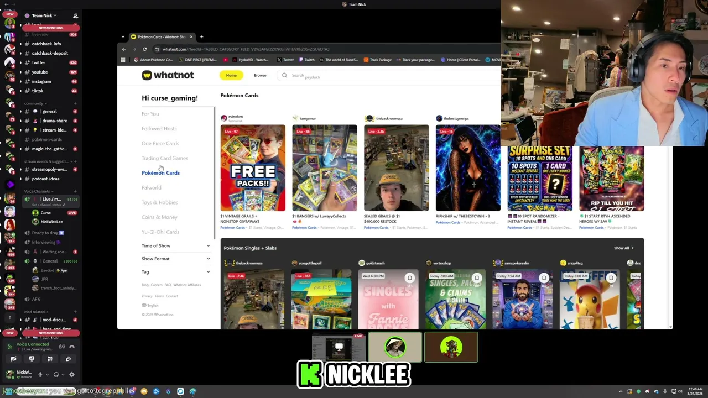Open the Track Package bookmark
The height and width of the screenshot is (398, 708).
(378, 60)
